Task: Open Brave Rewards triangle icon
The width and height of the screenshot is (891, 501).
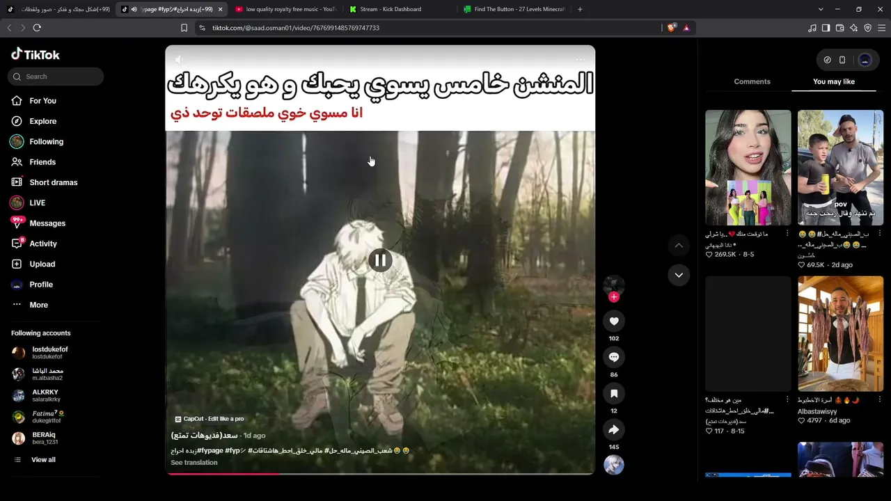Action: pos(686,28)
